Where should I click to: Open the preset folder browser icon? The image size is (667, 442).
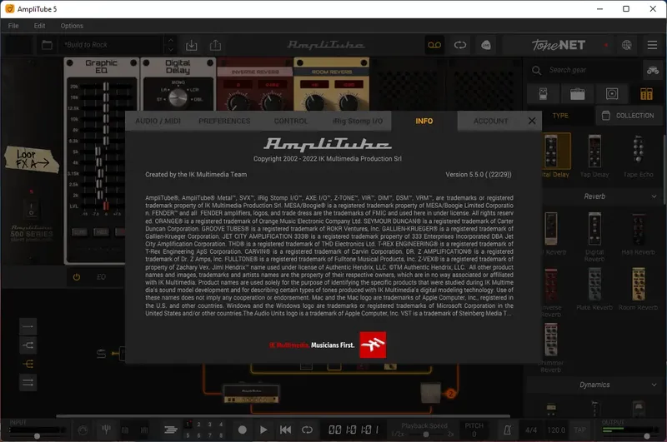pos(47,45)
